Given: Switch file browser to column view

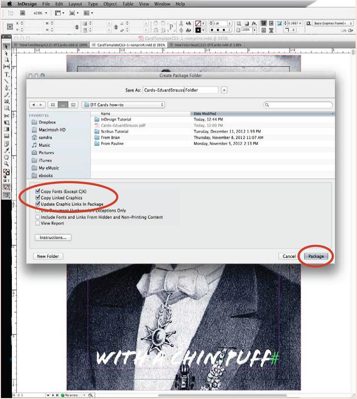Looking at the screenshot, I should point(73,105).
